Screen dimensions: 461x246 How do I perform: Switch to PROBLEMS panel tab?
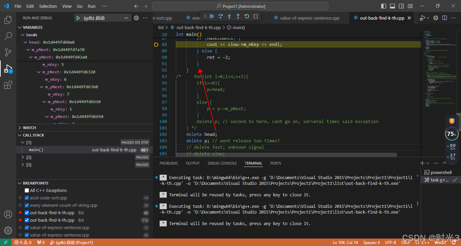169,163
